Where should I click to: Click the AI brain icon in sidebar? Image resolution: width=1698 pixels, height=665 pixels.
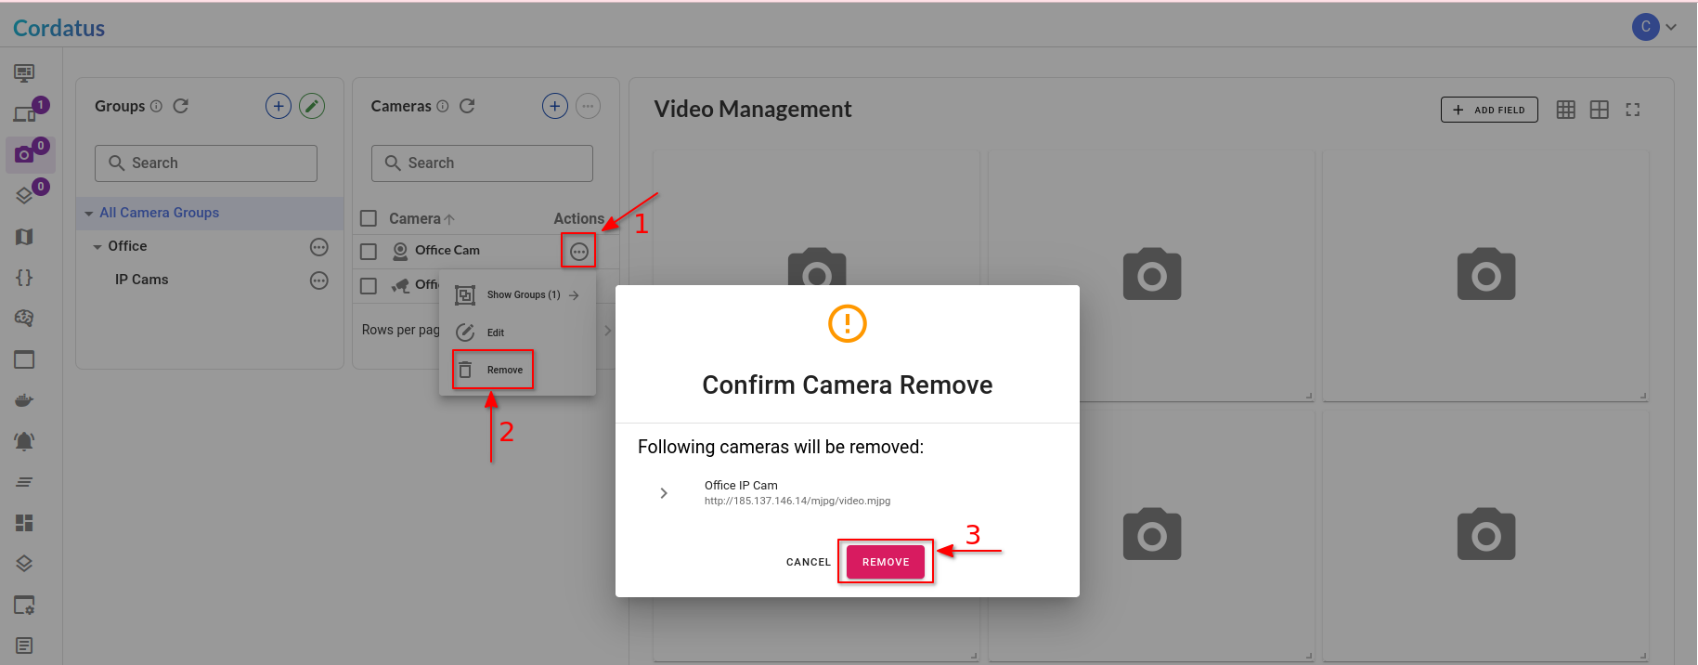point(23,318)
